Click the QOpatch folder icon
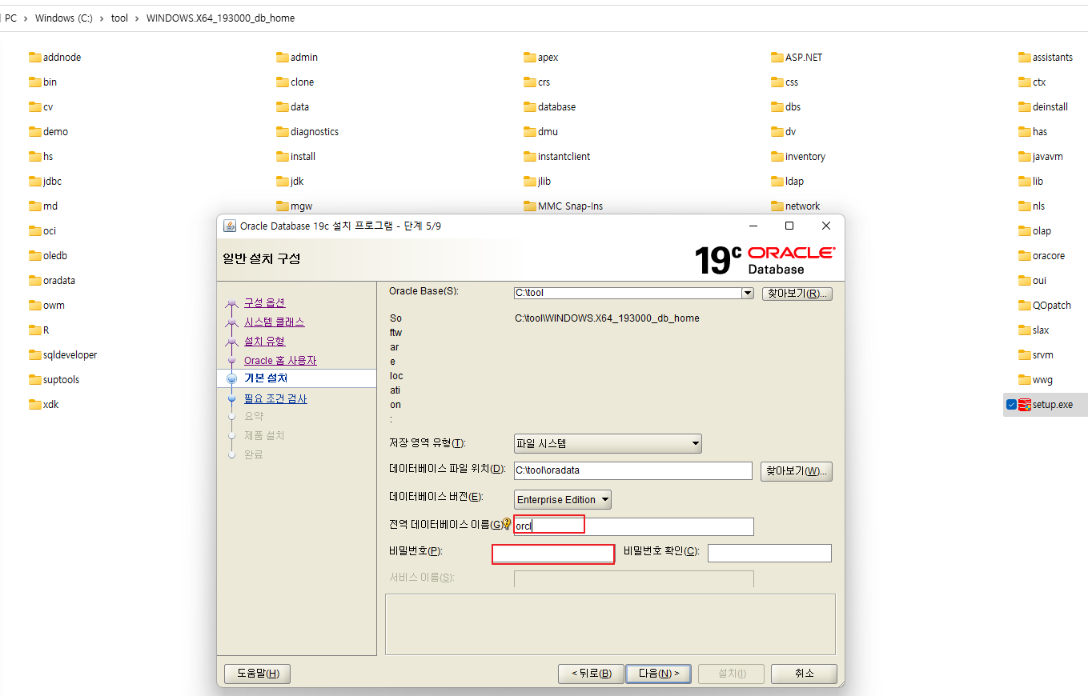 [x=1025, y=306]
